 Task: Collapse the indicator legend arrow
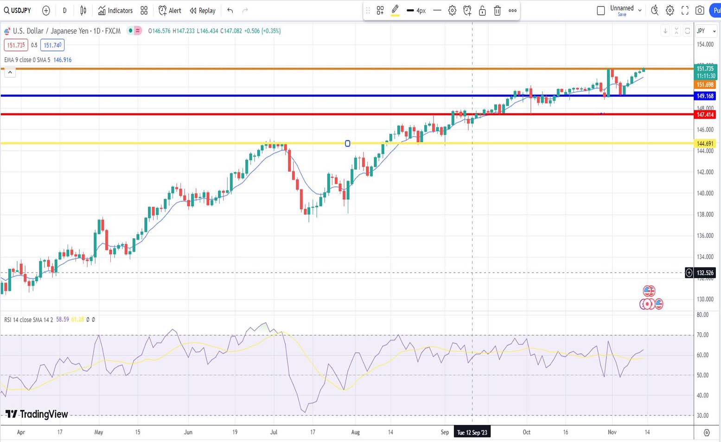click(x=10, y=72)
